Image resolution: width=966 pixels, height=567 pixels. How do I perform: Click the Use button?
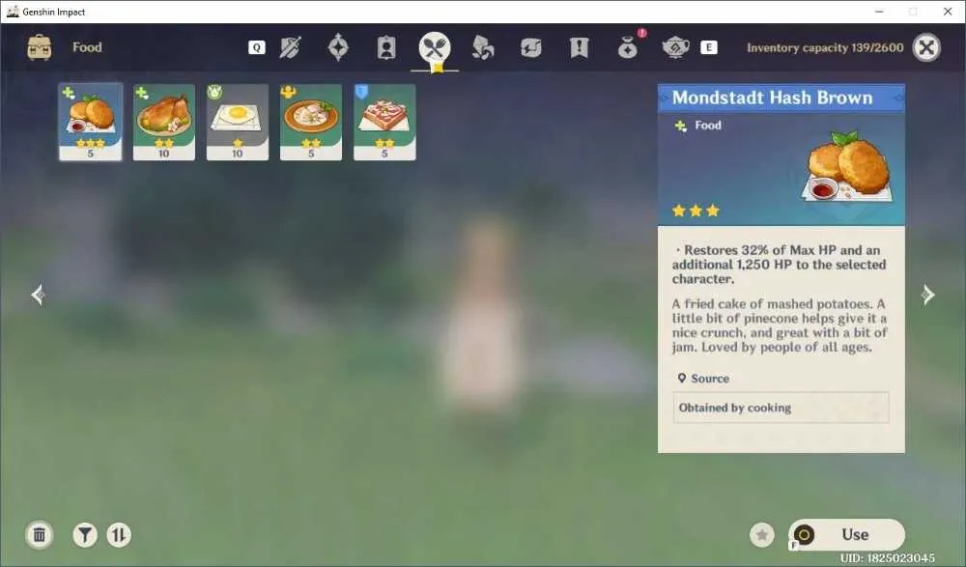(x=847, y=534)
